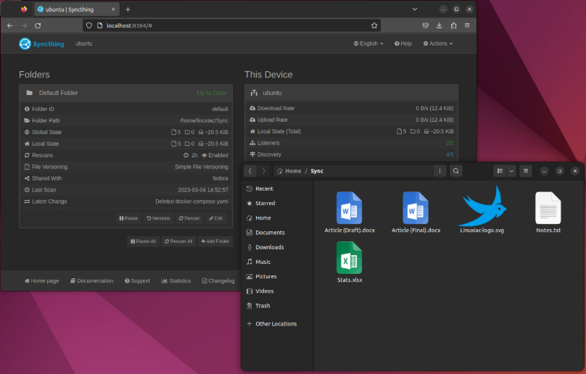Go back in Firefox

pyautogui.click(x=10, y=25)
